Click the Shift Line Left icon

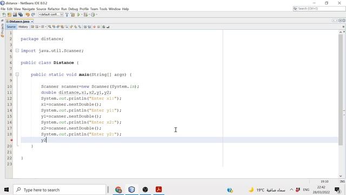(85, 27)
